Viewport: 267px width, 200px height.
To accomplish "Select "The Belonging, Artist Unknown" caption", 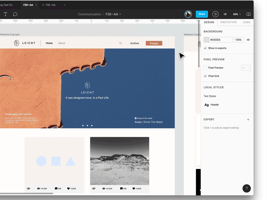I will (x=18, y=114).
